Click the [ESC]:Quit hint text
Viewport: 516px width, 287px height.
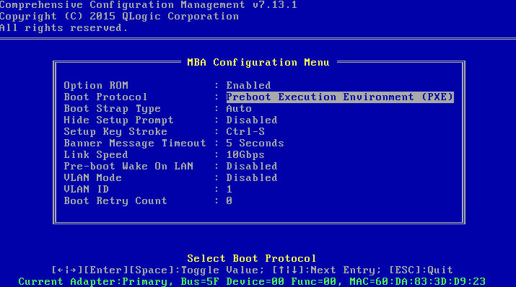pyautogui.click(x=421, y=270)
